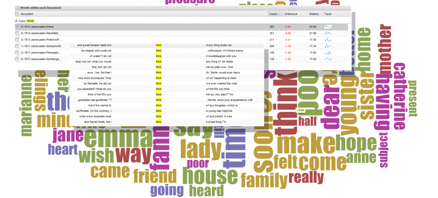This screenshot has width=438, height=198.
Task: Open the trend sparkline for the Persuasion row
Action: (328, 52)
